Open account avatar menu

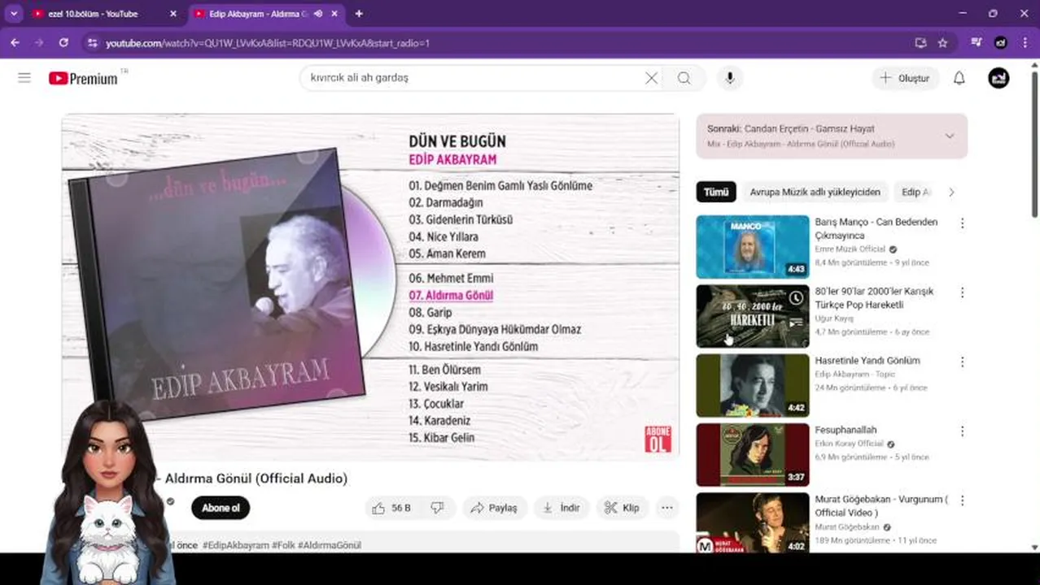click(998, 78)
